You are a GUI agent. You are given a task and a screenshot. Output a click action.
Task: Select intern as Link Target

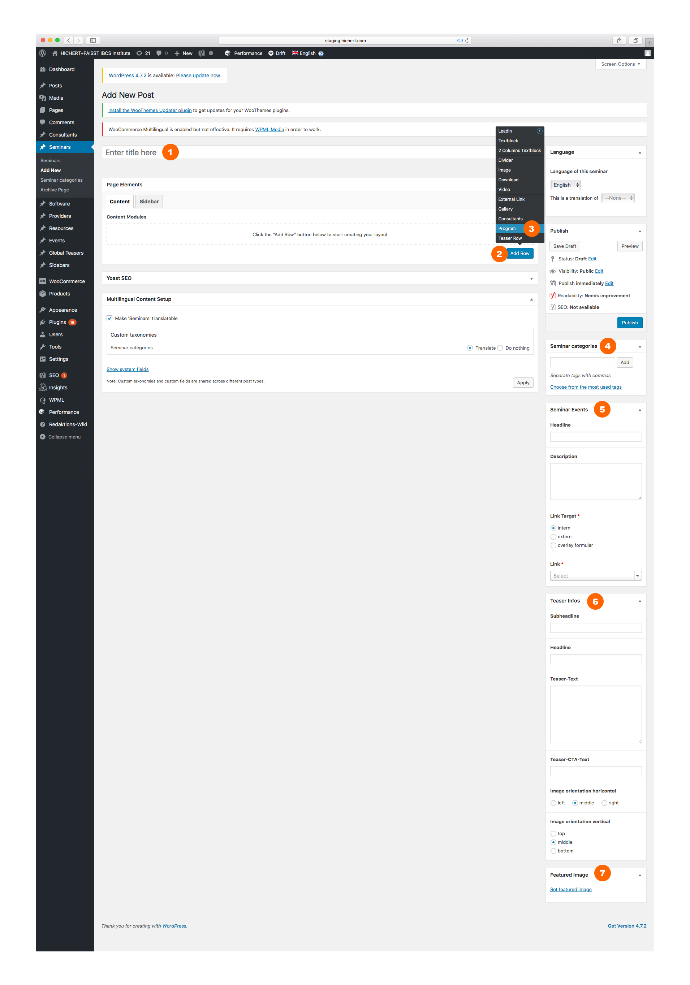[x=553, y=528]
